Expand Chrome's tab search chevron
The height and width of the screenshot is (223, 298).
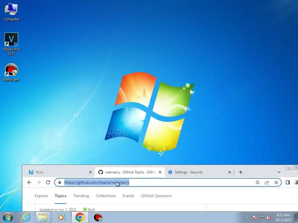(x=279, y=172)
